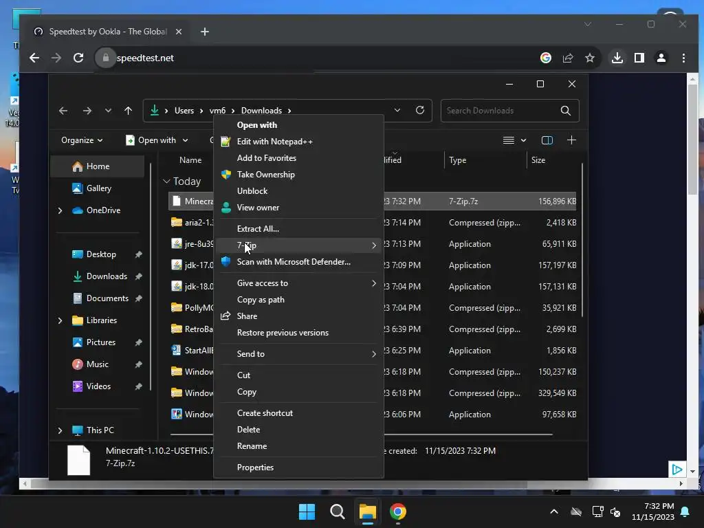Open Chrome profile avatar

[x=661, y=58]
